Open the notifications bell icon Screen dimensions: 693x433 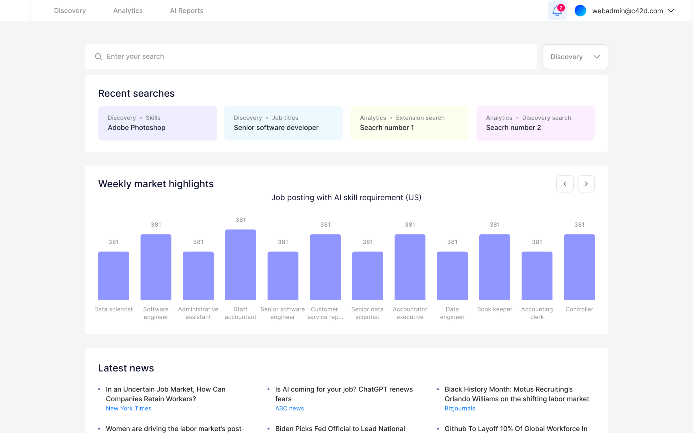click(x=557, y=11)
